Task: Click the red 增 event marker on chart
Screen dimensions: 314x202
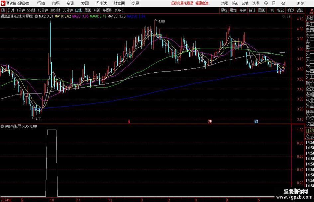Action: pos(210,121)
